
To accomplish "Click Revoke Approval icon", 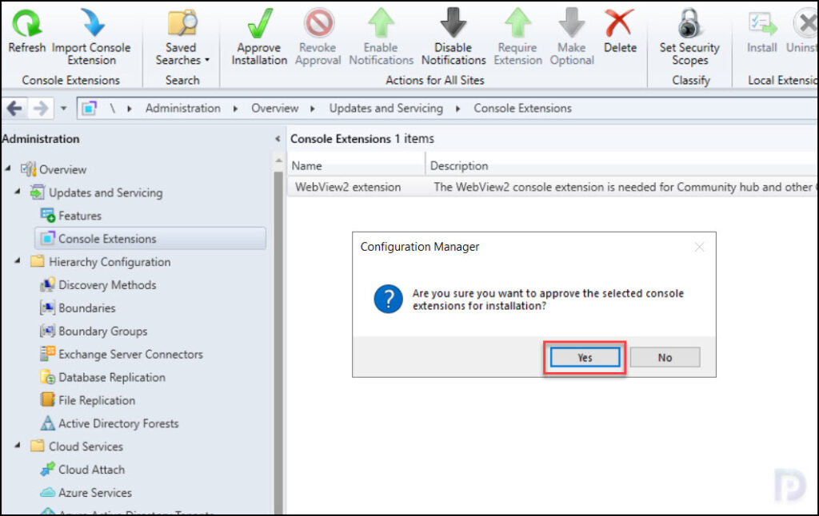I will tap(318, 23).
